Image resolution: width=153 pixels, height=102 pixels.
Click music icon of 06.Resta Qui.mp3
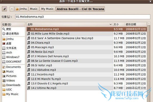[x=29, y=52]
